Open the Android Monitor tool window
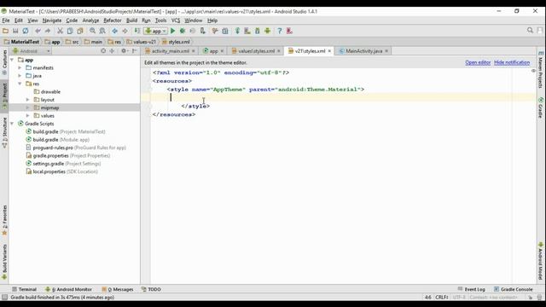The height and width of the screenshot is (307, 546). tap(68, 289)
